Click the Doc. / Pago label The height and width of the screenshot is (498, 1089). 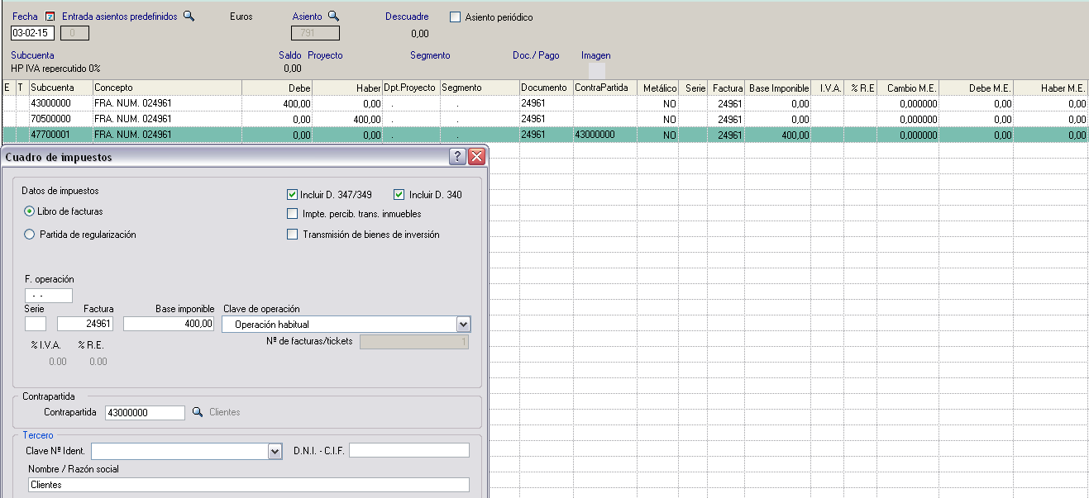[536, 55]
